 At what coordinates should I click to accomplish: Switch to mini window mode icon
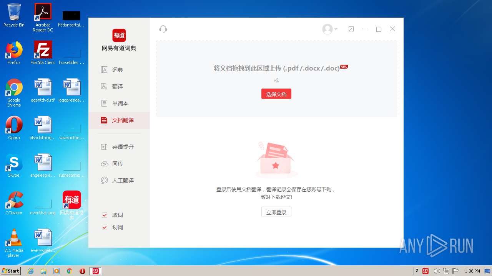(x=351, y=29)
